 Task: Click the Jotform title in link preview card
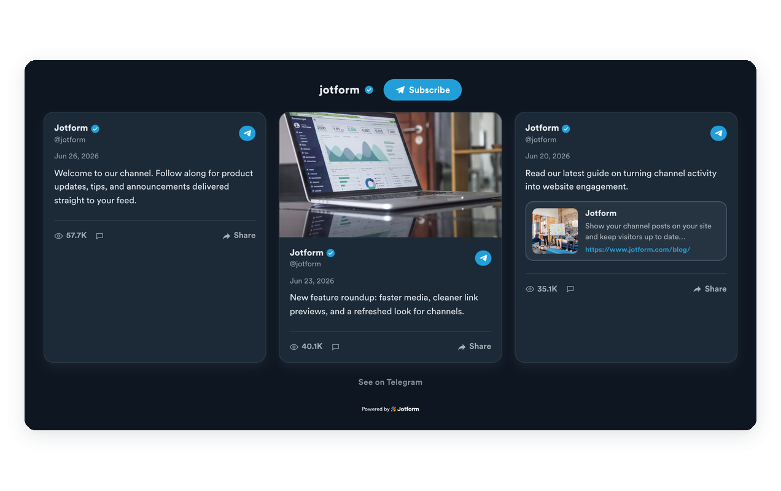click(600, 213)
